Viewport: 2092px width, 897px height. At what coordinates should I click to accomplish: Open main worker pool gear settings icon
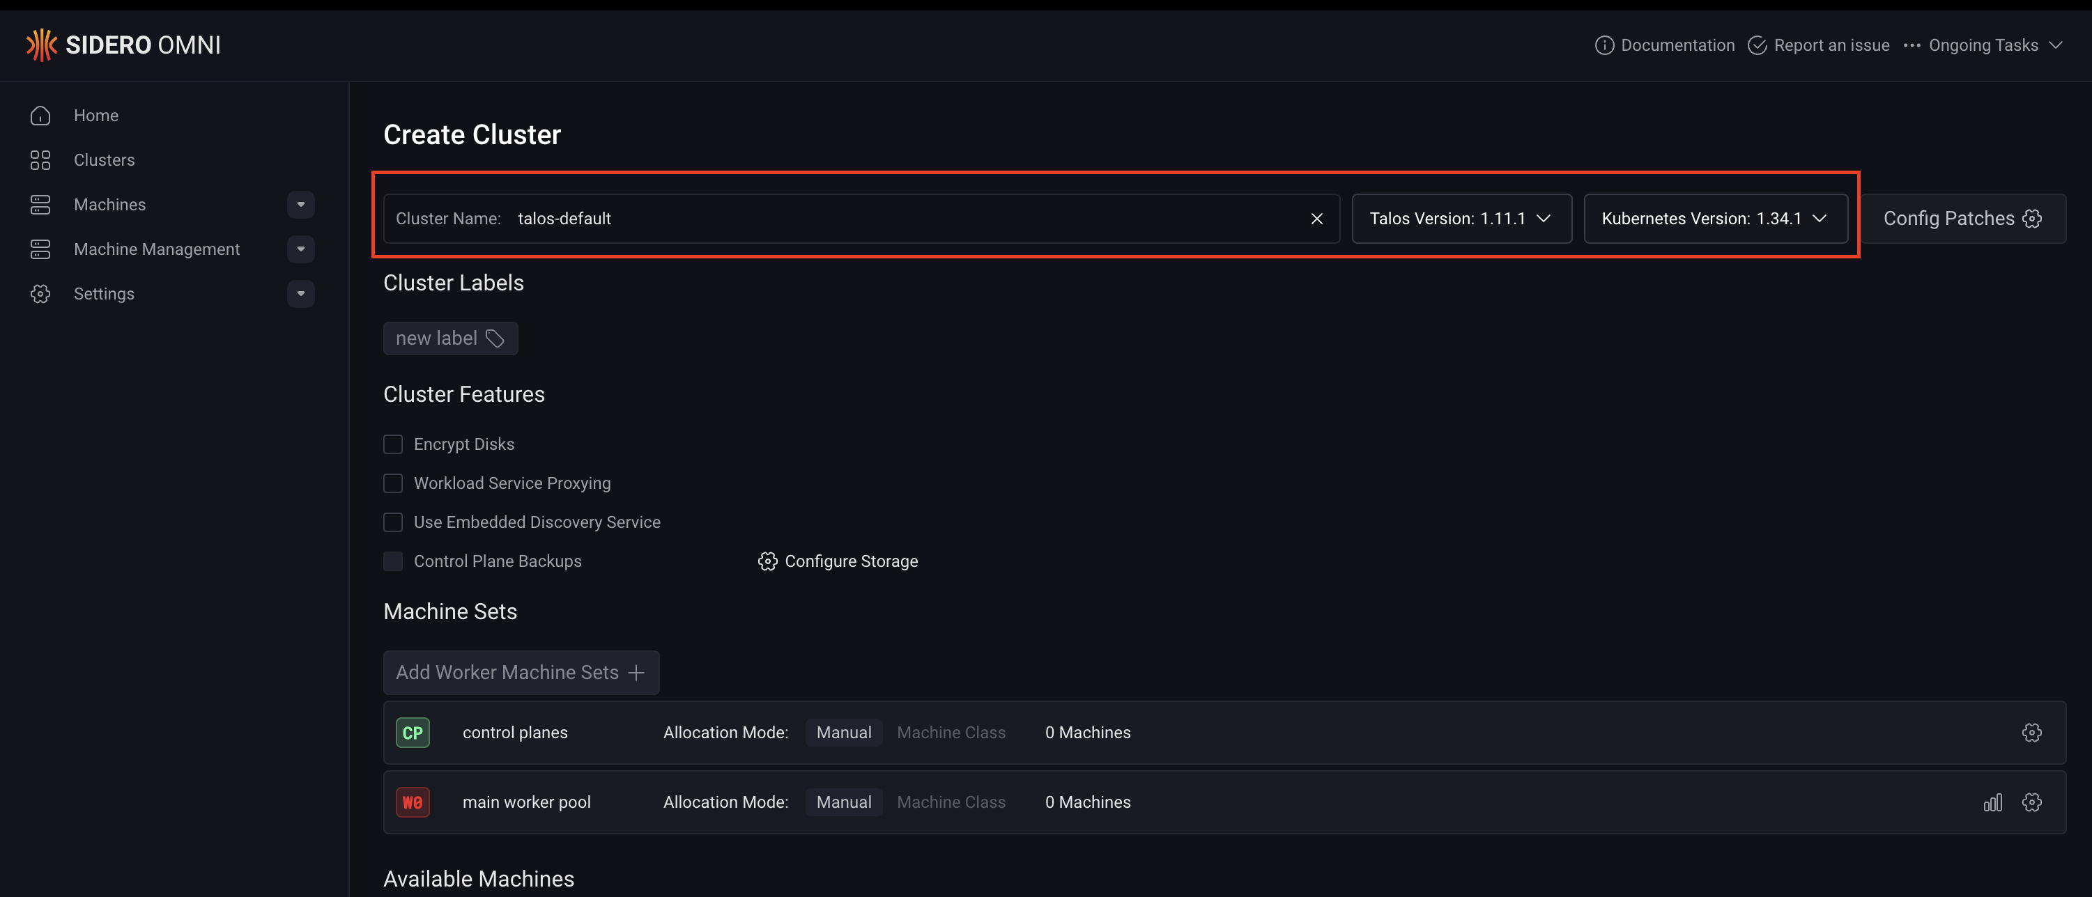[2031, 802]
